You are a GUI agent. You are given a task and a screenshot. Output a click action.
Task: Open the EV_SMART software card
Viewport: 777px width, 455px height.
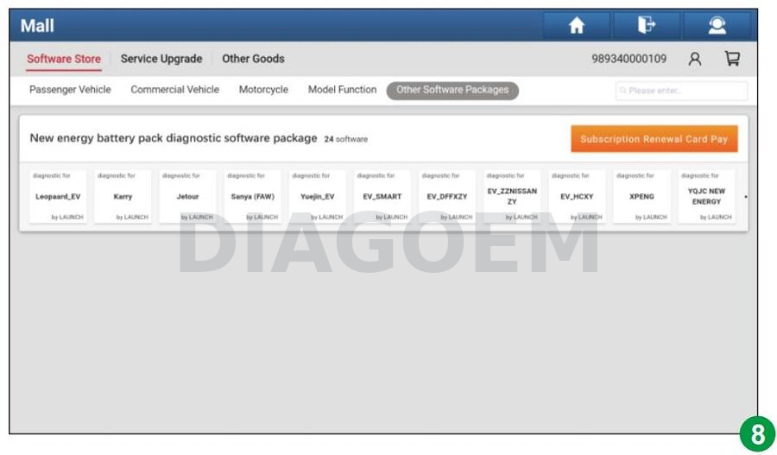coord(382,197)
